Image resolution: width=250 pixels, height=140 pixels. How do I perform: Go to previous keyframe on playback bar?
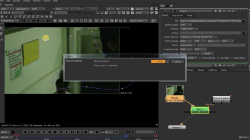tap(38, 132)
